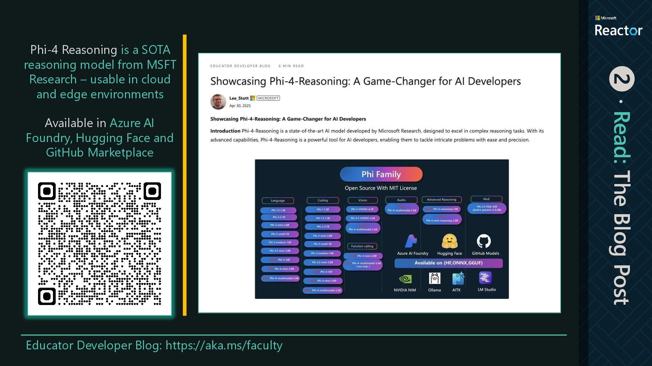The width and height of the screenshot is (652, 366).
Task: Click the QR code image
Action: point(99,244)
